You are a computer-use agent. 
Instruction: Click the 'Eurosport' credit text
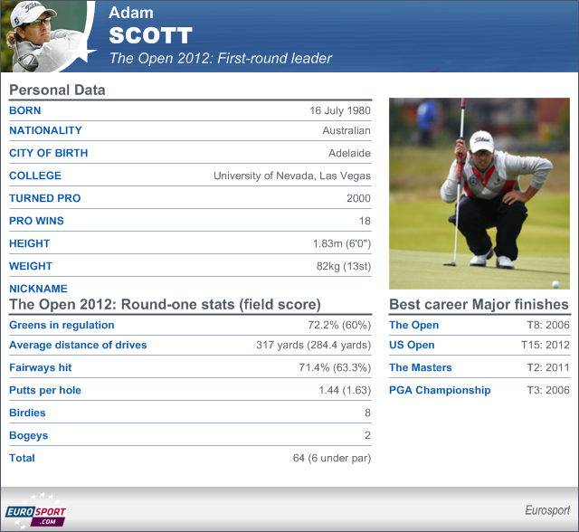coord(547,510)
